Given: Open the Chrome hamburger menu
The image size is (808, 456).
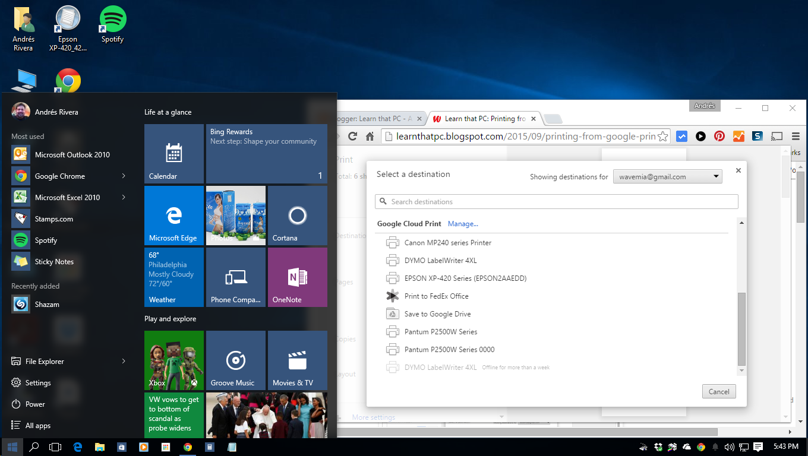Looking at the screenshot, I should tap(796, 136).
